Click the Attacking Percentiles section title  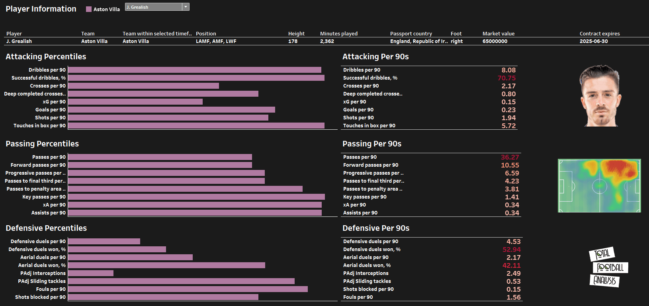click(46, 57)
